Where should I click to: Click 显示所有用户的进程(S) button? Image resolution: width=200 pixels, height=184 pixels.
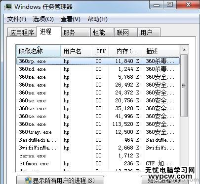tap(60, 181)
